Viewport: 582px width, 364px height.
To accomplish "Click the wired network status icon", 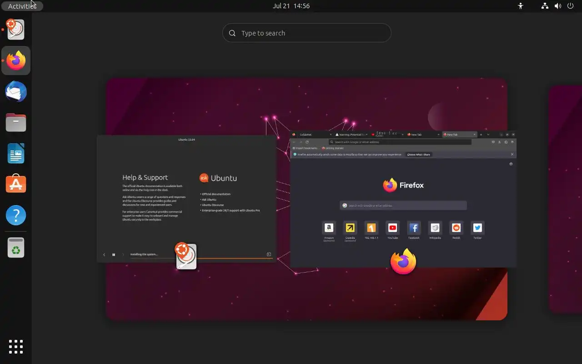I will pyautogui.click(x=545, y=6).
